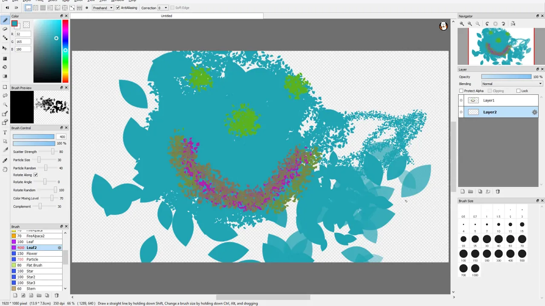Select the Brush tool in the left toolbar
545x306 pixels.
(5, 20)
